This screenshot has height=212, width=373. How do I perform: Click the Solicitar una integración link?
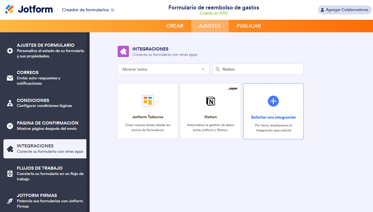point(273,117)
